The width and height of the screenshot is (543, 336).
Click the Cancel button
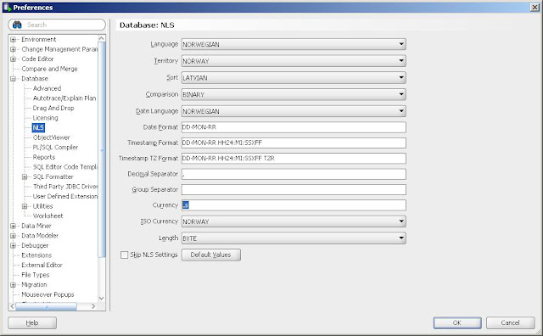click(x=510, y=322)
